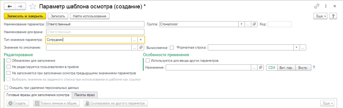Pick parameter value type via ellipsis button
The width and height of the screenshot is (343, 108).
[134, 40]
